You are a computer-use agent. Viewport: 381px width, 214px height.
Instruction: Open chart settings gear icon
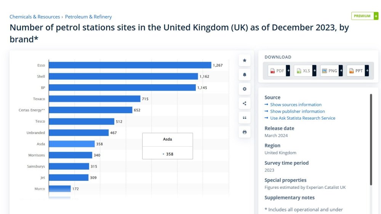[x=245, y=89]
